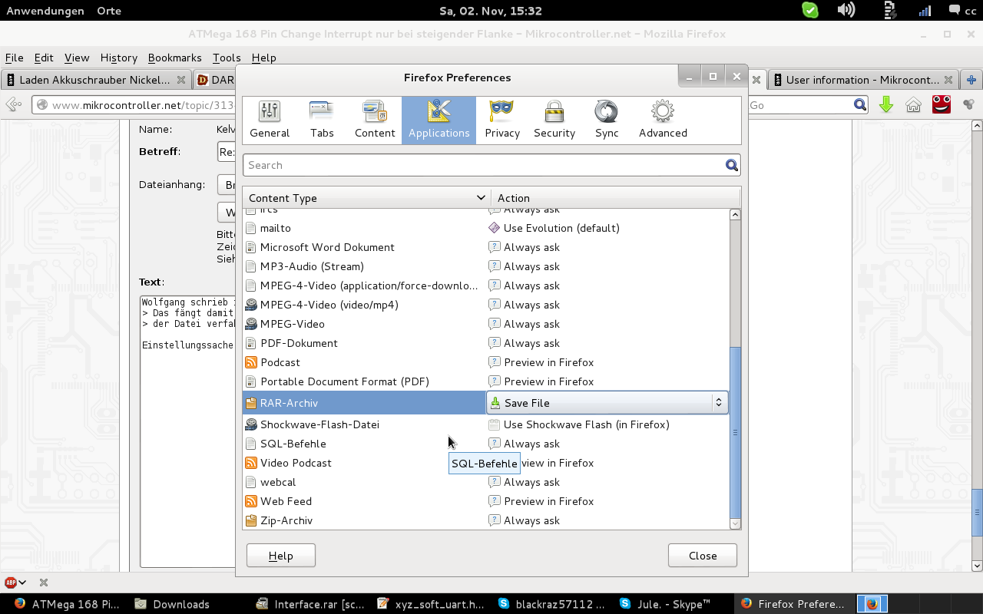Close the Laden Akkuschrauber tab
Screen dimensions: 983x614
(181, 80)
